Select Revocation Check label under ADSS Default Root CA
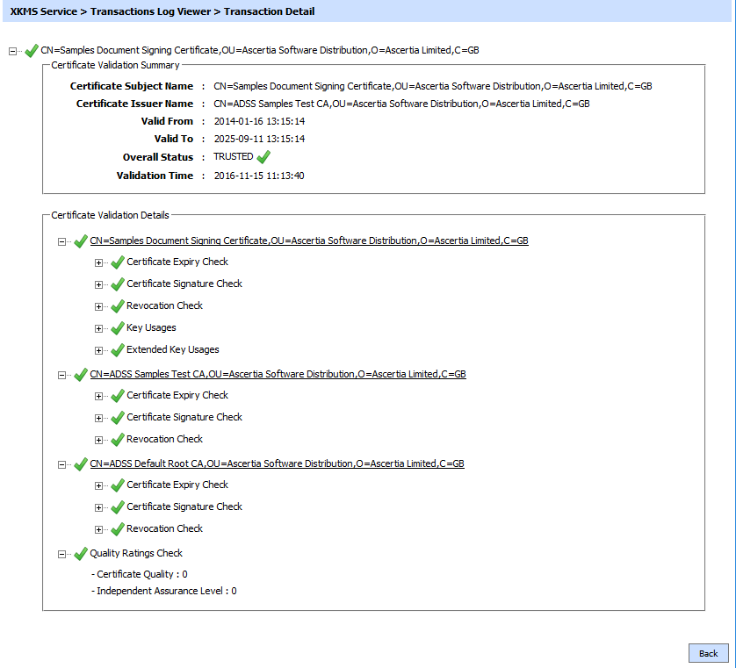The height and width of the screenshot is (668, 736). [x=164, y=529]
